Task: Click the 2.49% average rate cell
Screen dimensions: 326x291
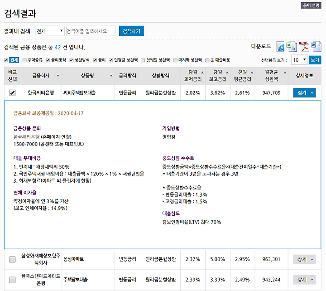Action: (242, 280)
